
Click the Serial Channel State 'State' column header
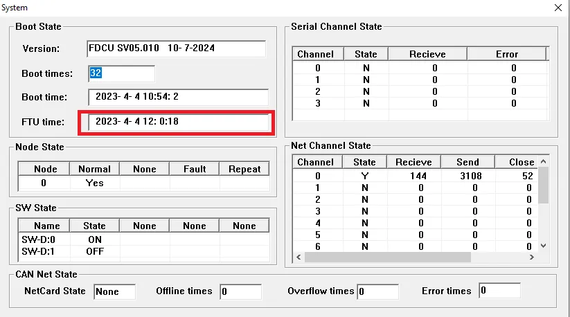(x=366, y=54)
